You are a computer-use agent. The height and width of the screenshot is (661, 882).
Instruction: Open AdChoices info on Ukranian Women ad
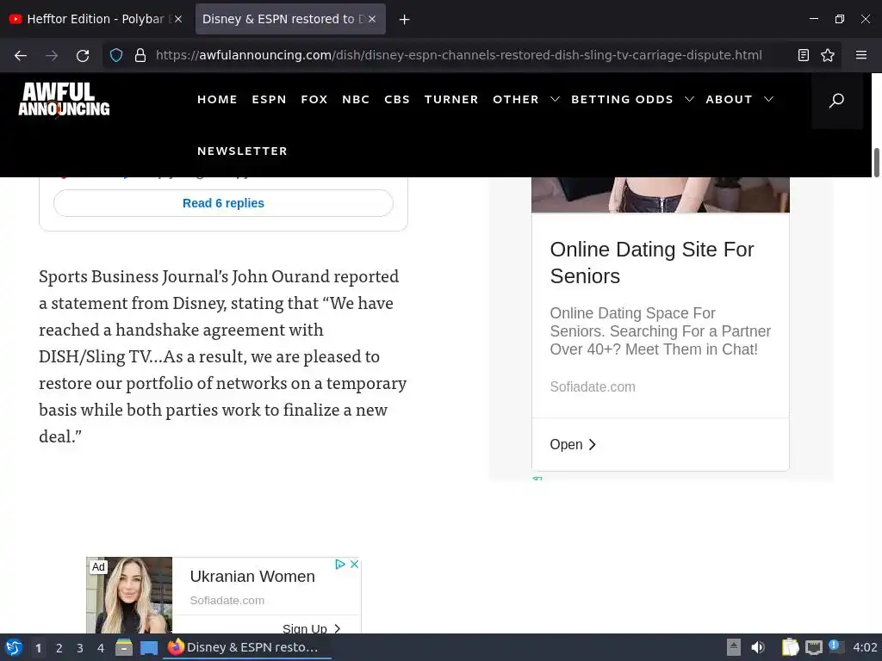coord(340,564)
